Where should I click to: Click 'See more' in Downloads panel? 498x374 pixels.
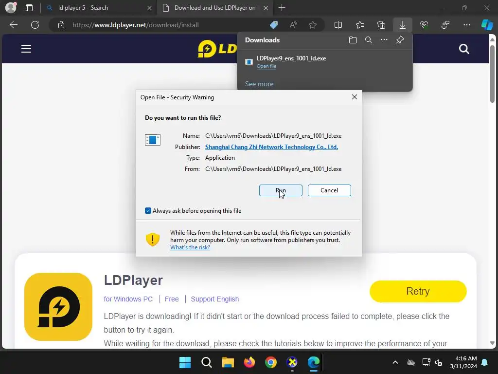pos(259,84)
